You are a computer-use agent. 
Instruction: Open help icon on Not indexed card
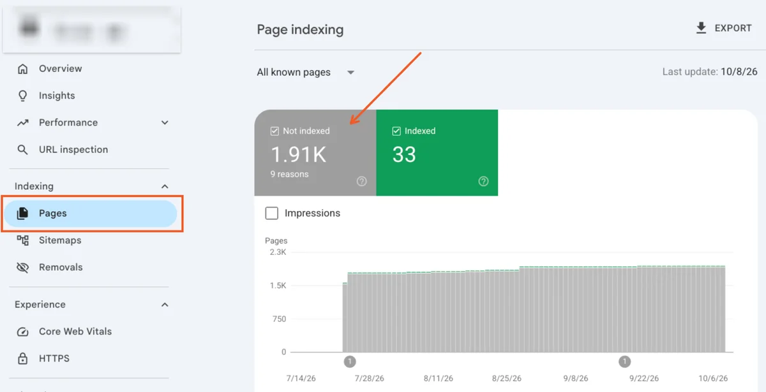tap(362, 182)
